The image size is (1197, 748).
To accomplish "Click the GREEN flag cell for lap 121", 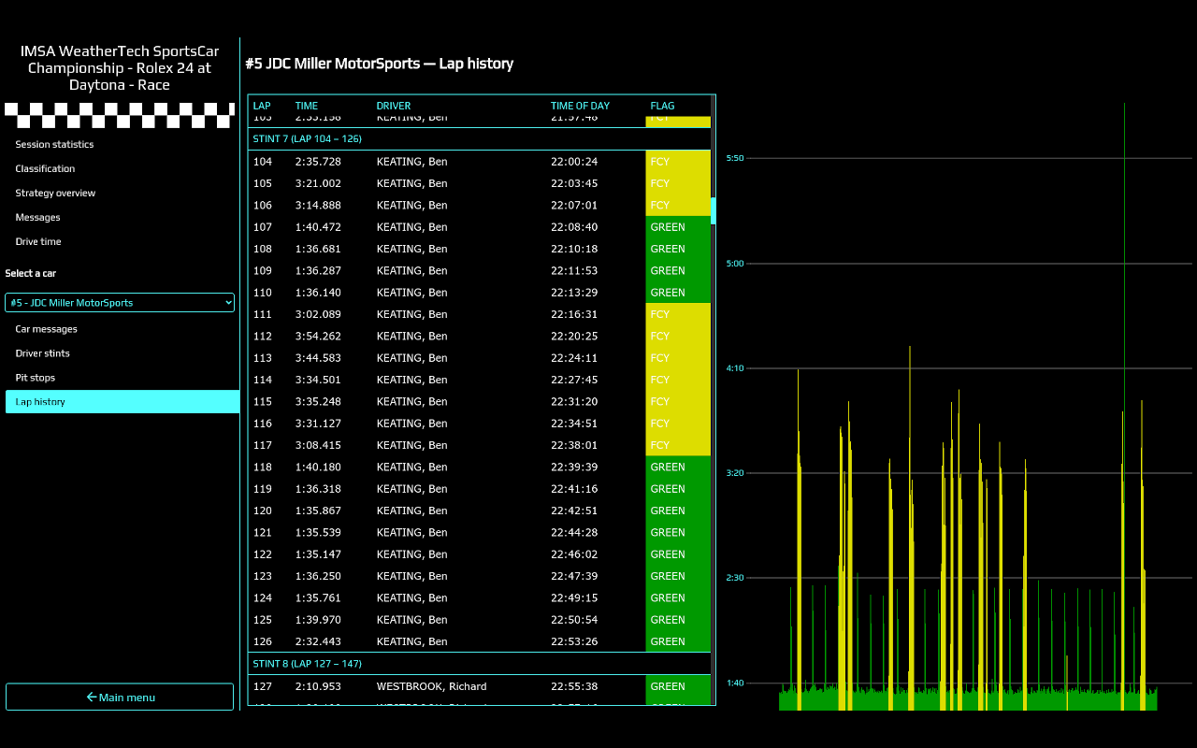I will (x=678, y=533).
